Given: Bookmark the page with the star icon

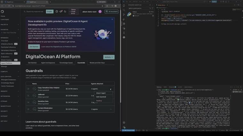Looking at the screenshot, I should (102, 6).
